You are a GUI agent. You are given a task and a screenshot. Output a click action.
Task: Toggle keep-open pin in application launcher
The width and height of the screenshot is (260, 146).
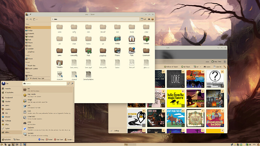pos(72,84)
